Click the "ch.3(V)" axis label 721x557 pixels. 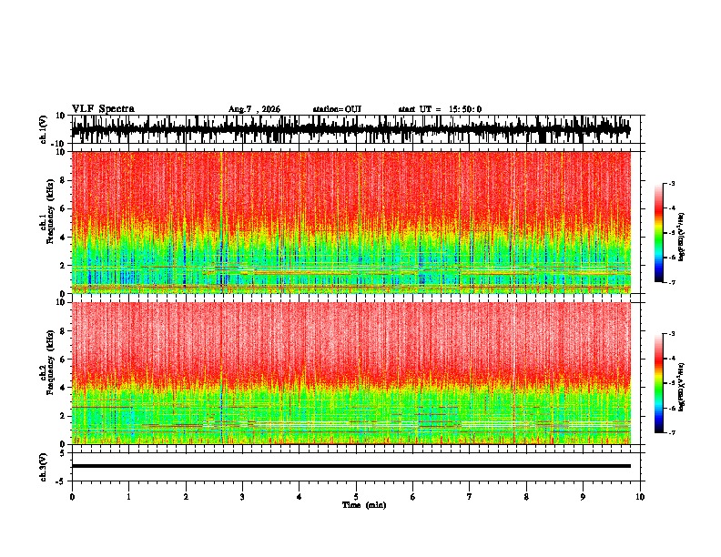tap(44, 467)
